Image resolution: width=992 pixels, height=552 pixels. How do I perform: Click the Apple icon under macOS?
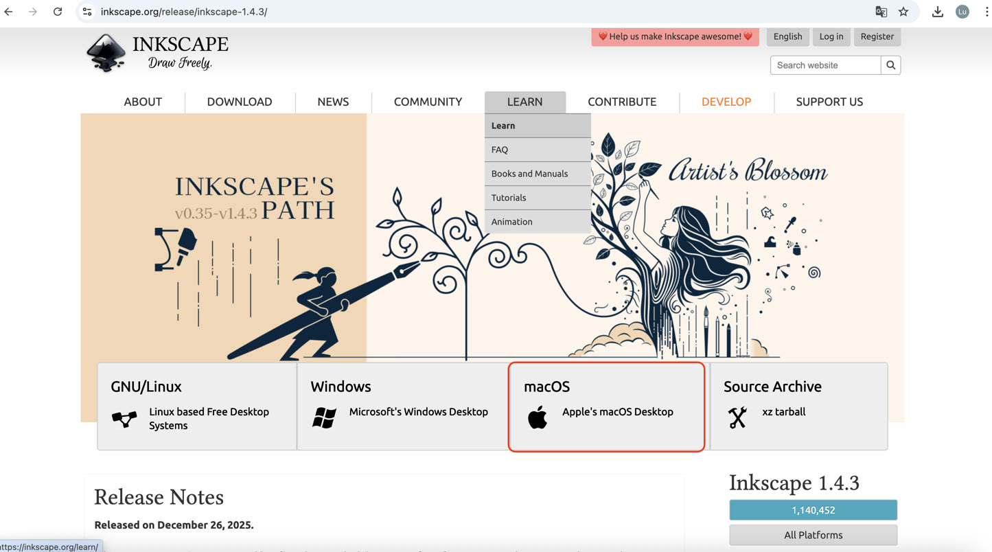tap(538, 417)
